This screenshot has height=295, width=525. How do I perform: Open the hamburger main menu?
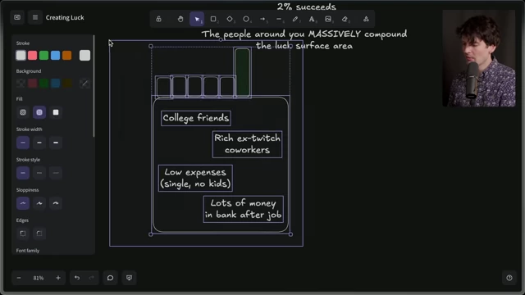pyautogui.click(x=34, y=17)
